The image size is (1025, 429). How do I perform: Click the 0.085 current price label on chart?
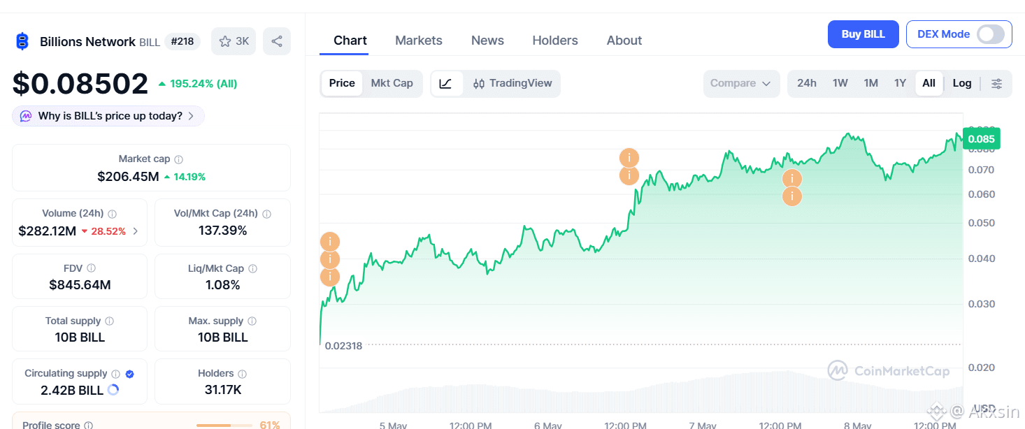(x=982, y=138)
